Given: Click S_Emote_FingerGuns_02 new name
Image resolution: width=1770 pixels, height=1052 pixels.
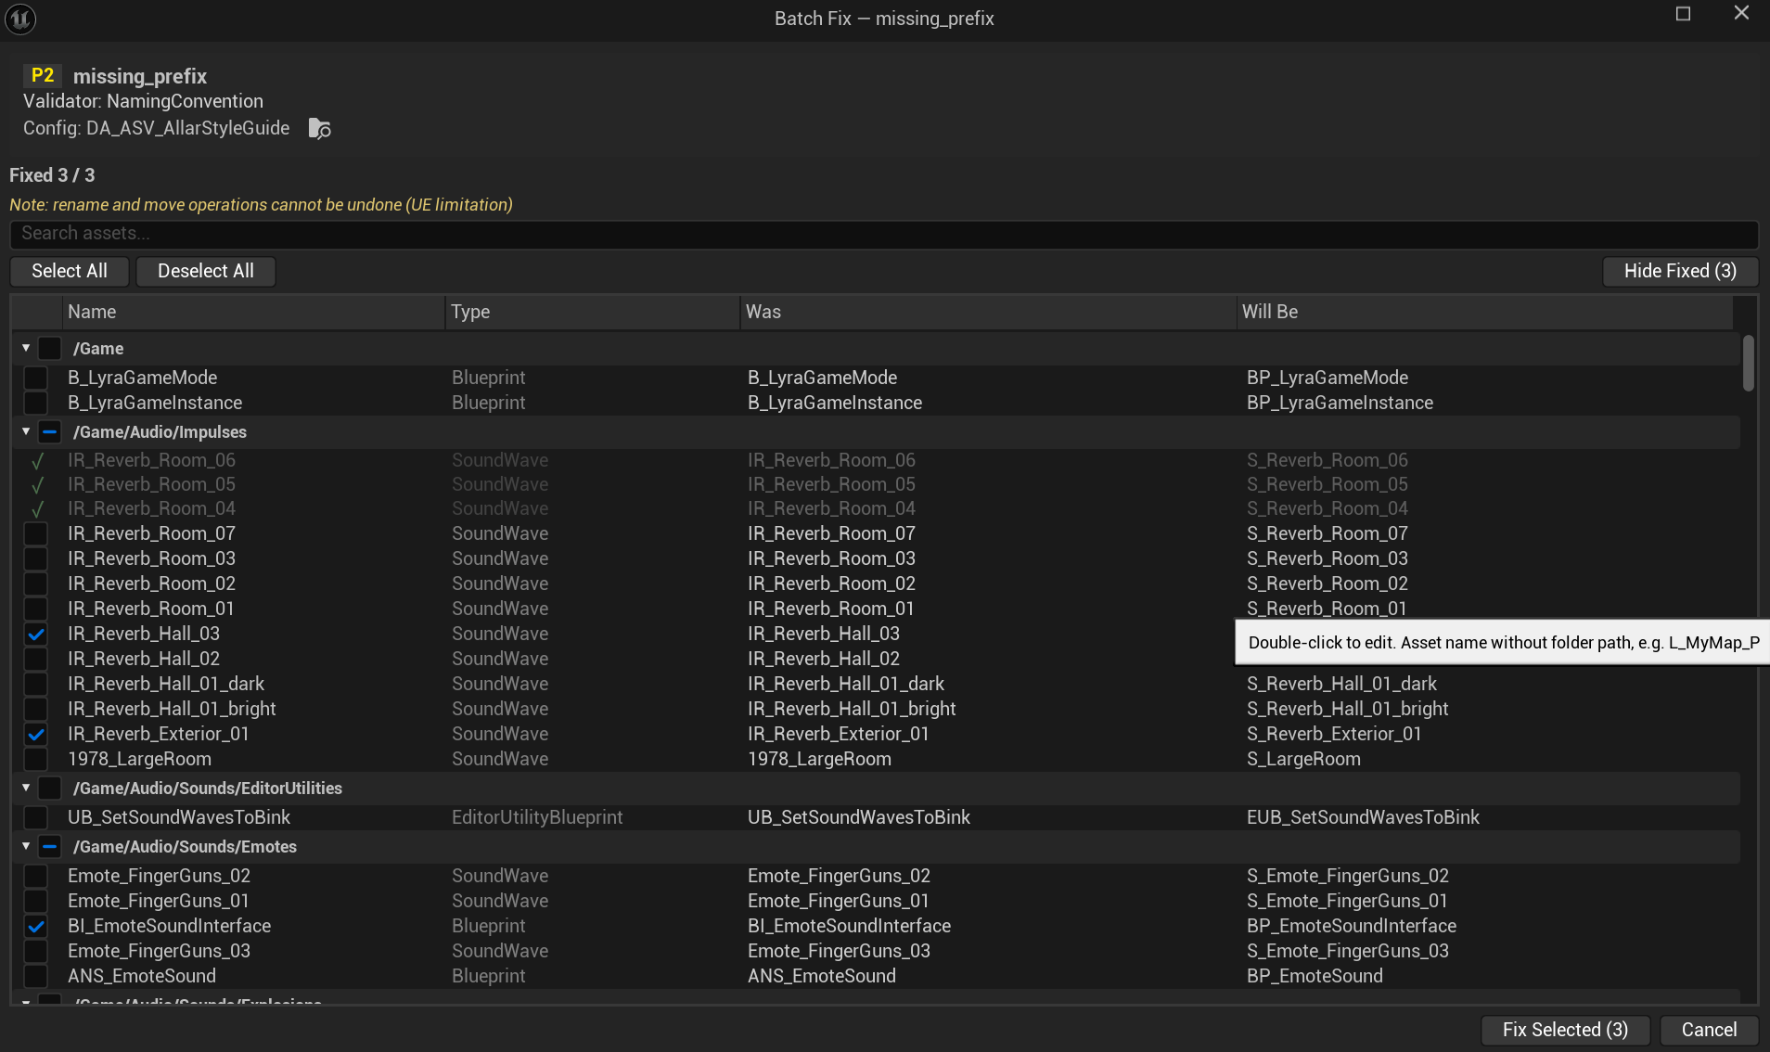Looking at the screenshot, I should point(1347,876).
